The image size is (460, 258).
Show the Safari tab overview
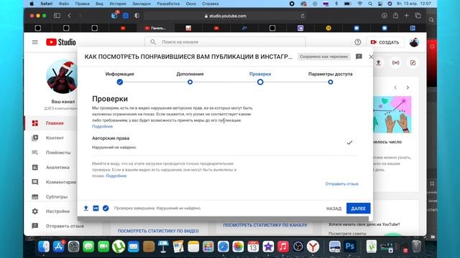coord(418,16)
